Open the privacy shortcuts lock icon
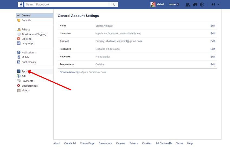The height and width of the screenshot is (149, 230). tap(213, 4)
